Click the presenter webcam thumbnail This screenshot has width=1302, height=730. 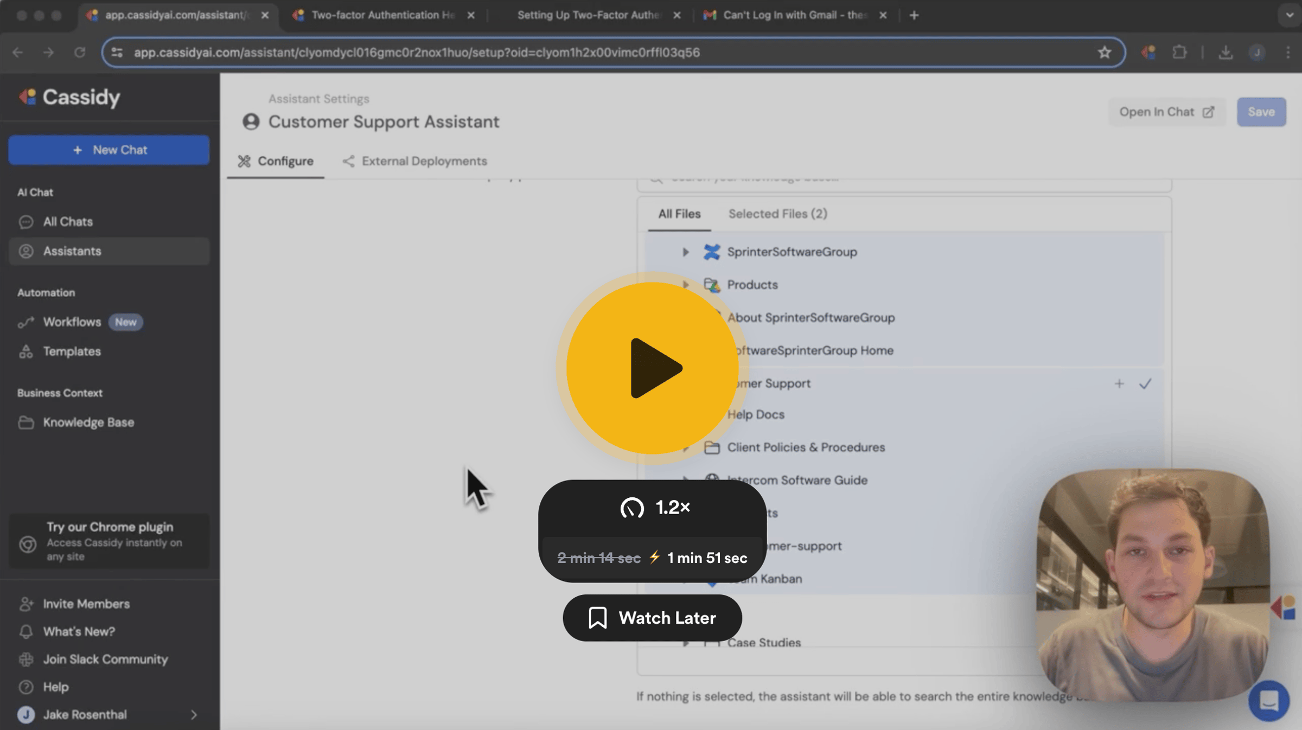(x=1152, y=585)
